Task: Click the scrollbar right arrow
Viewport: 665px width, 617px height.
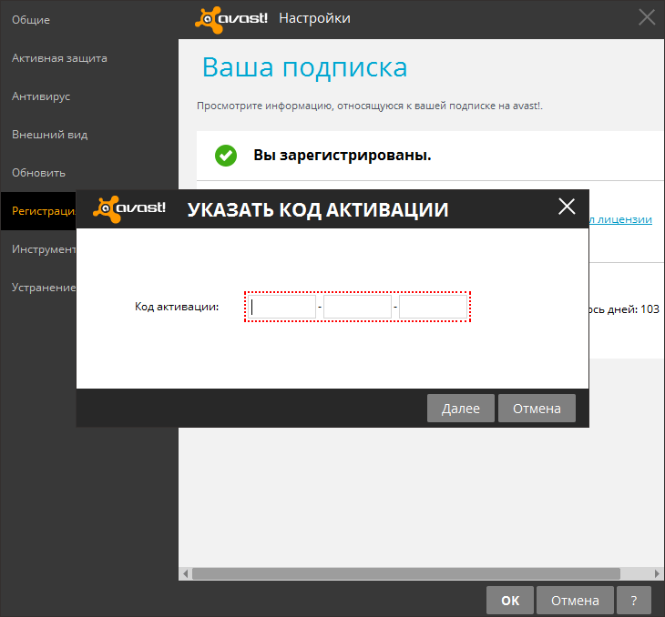Action: coord(657,574)
